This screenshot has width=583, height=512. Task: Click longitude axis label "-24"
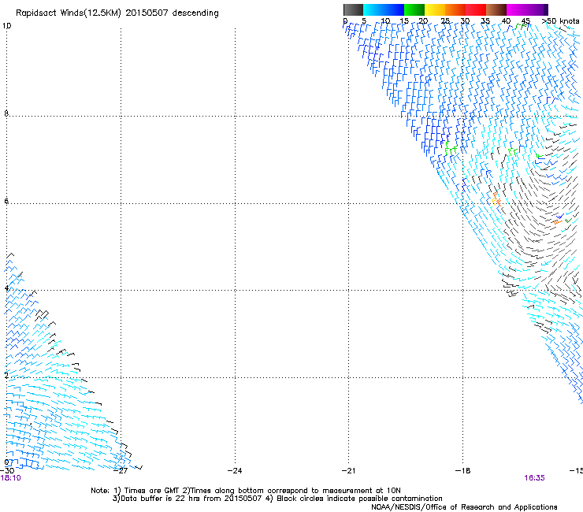click(235, 471)
